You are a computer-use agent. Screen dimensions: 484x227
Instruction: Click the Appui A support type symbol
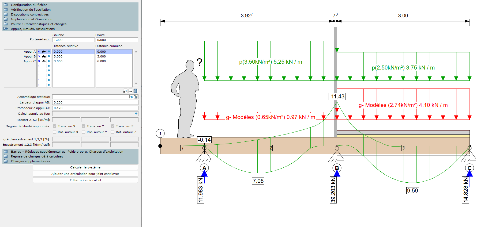(x=44, y=52)
